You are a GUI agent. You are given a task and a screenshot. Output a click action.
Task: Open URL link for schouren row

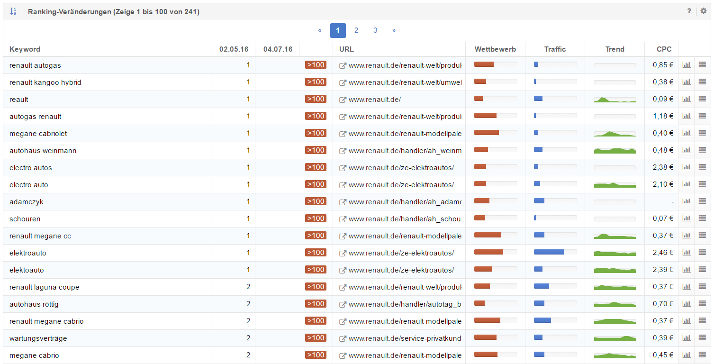[405, 219]
